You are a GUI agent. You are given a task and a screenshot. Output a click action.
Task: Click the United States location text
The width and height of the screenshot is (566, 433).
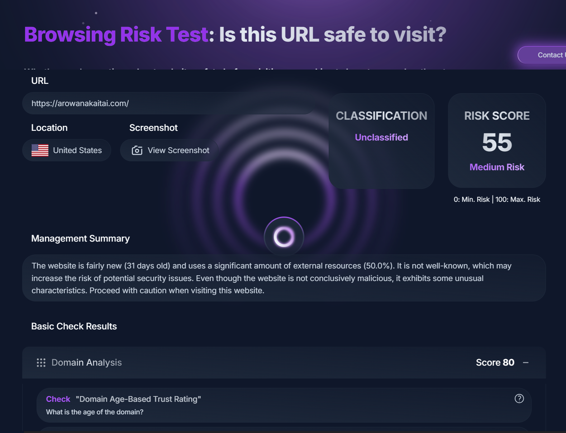(x=77, y=151)
